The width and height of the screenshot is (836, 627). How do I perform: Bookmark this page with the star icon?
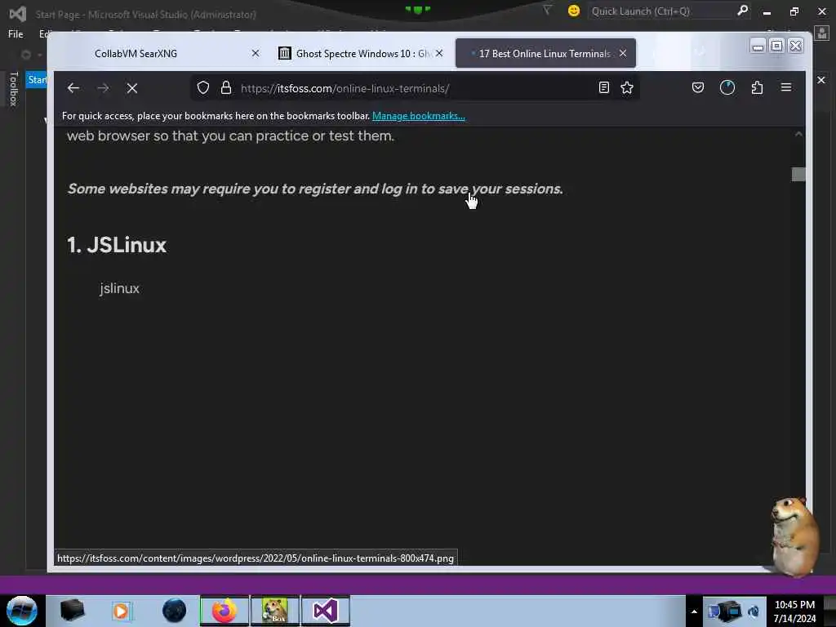click(x=627, y=88)
